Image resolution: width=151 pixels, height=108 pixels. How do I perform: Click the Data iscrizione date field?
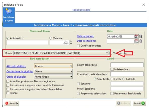[121, 37]
